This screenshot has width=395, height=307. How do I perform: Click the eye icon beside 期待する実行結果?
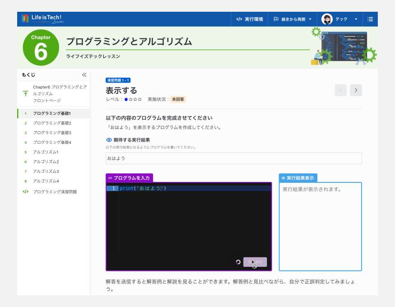pyautogui.click(x=109, y=140)
